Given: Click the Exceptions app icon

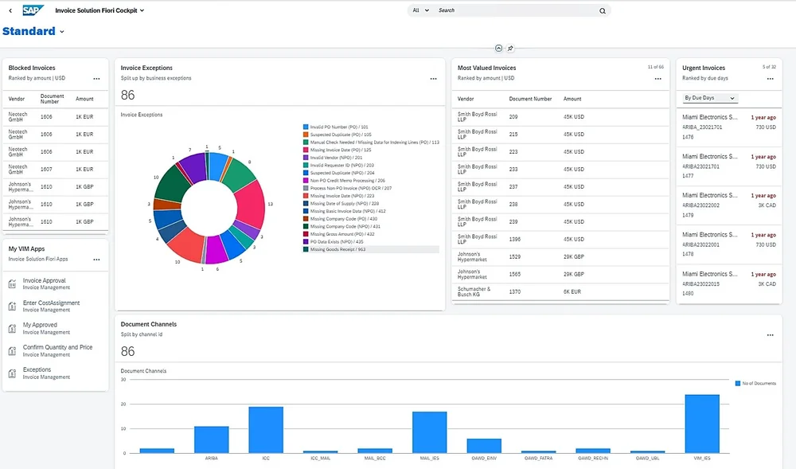Looking at the screenshot, I should (x=12, y=373).
